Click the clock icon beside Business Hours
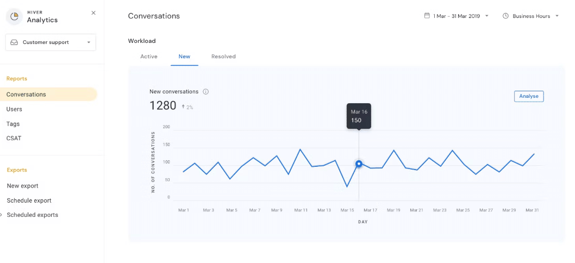Image resolution: width=575 pixels, height=263 pixels. (x=505, y=16)
